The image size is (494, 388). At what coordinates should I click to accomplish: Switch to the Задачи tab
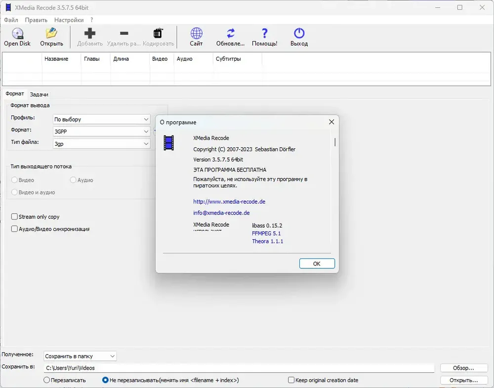39,94
